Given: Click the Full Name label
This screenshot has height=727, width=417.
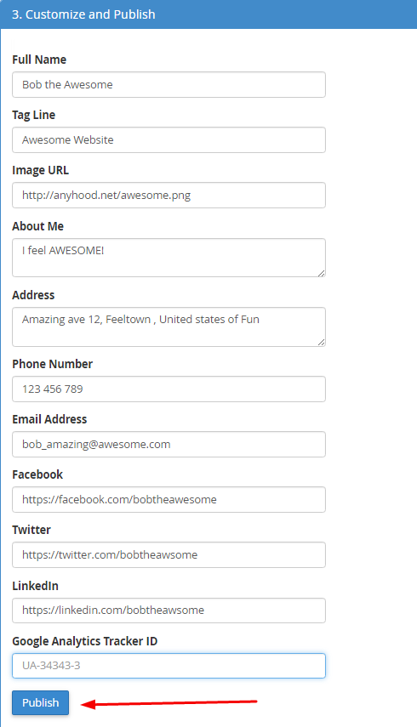Looking at the screenshot, I should tap(39, 60).
